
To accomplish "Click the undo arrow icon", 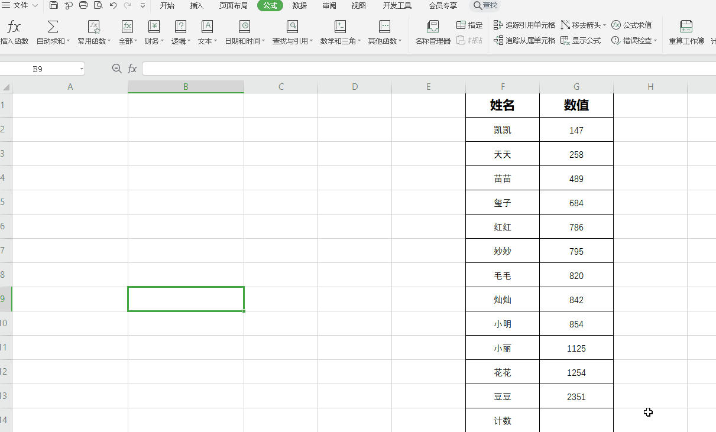I will click(113, 5).
